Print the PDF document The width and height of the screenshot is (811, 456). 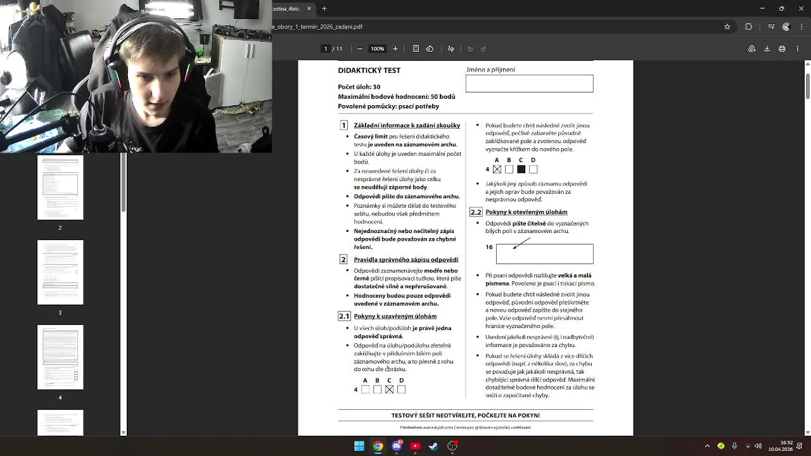coord(782,49)
